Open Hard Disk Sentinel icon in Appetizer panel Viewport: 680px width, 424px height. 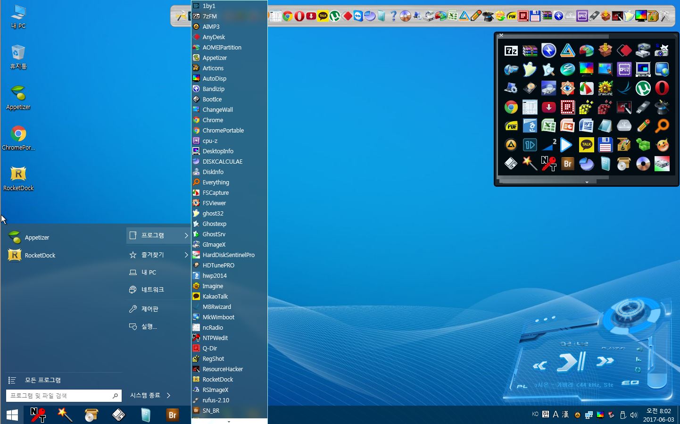coord(662,164)
